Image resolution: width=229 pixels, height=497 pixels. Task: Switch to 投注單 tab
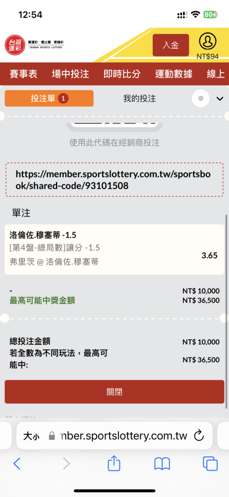pos(49,98)
